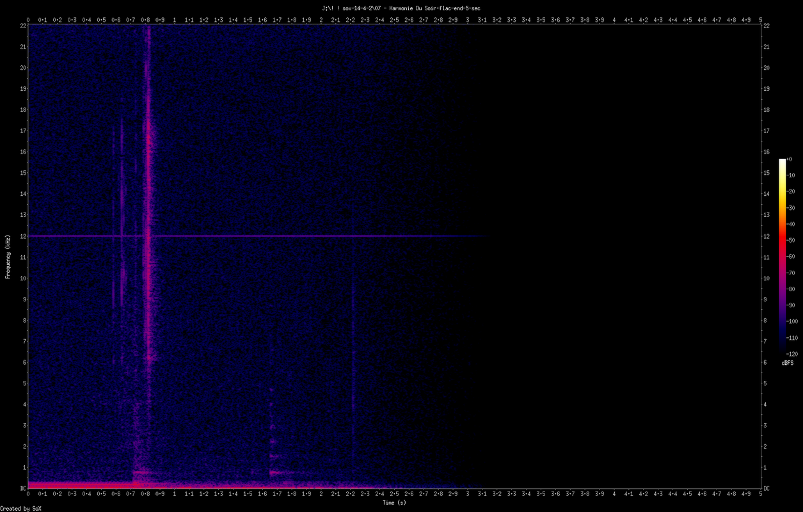Click the '3' tick on top time axis
This screenshot has width=803, height=512.
(468, 20)
